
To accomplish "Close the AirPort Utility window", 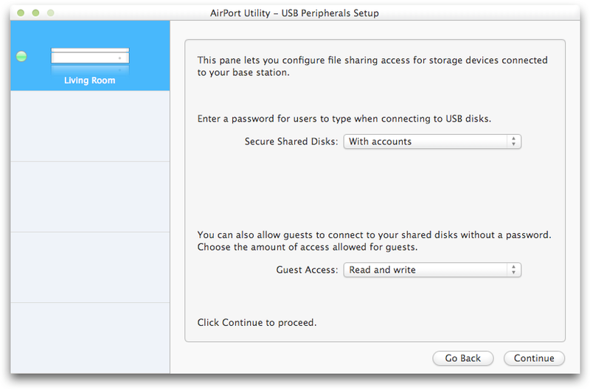I will point(21,13).
